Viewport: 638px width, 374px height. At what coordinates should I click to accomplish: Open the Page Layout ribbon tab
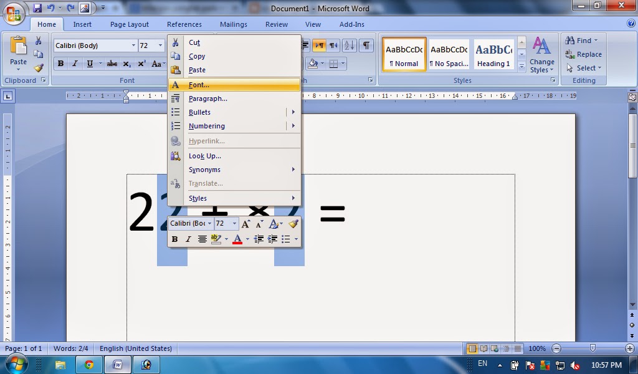tap(130, 24)
